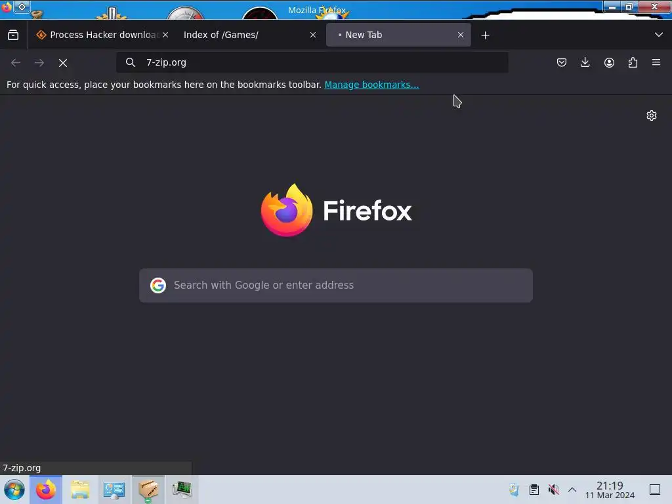
Task: Open the Extensions puzzle icon
Action: (x=633, y=62)
